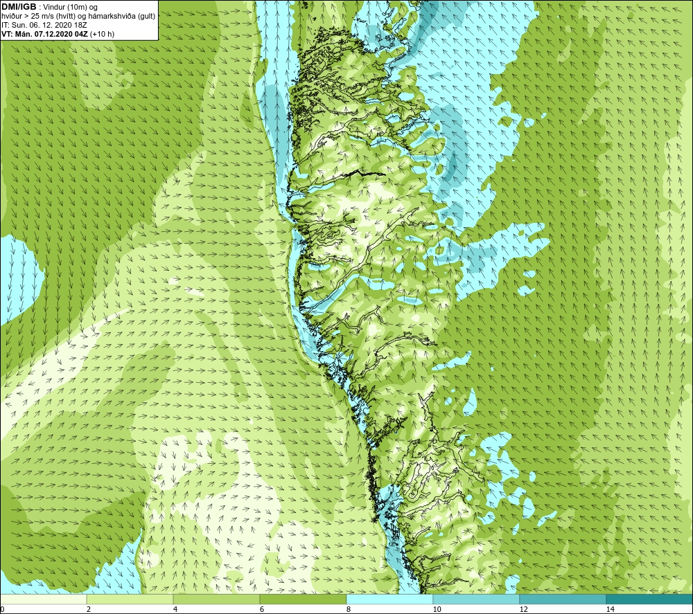The width and height of the screenshot is (693, 614).
Task: Click the 2–4 m/s legend color band
Action: 130,599
